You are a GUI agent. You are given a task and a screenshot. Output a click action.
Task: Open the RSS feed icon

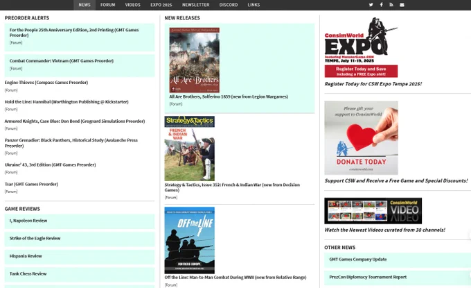391,5
